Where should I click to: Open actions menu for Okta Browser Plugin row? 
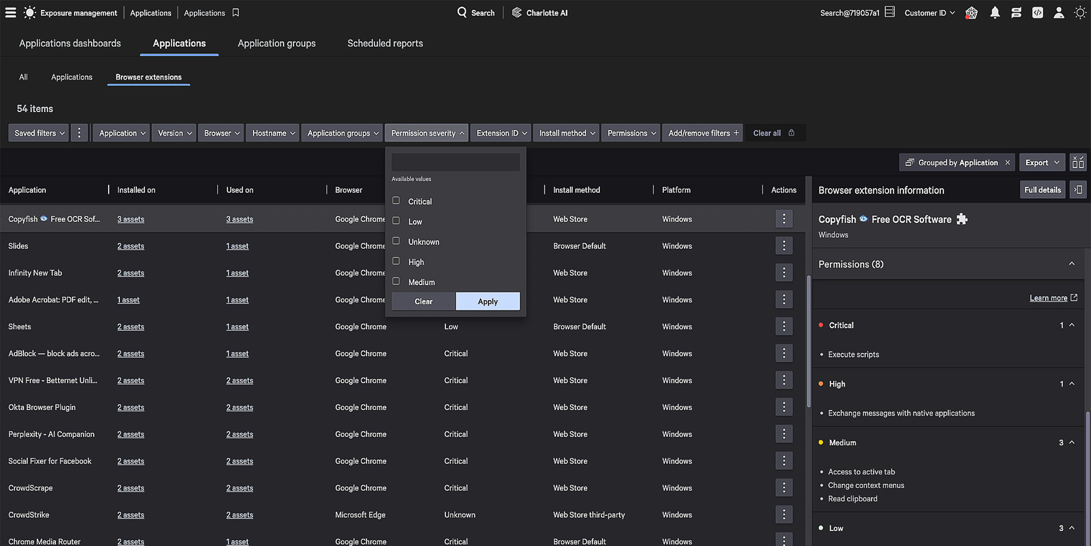784,407
